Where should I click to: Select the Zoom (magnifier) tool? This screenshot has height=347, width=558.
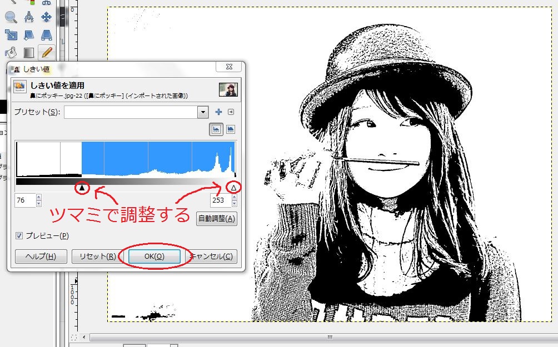click(11, 17)
